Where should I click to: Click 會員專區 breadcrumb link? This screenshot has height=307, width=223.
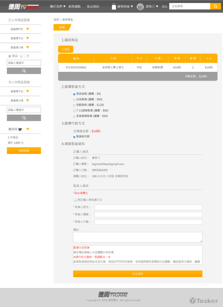coord(68,20)
